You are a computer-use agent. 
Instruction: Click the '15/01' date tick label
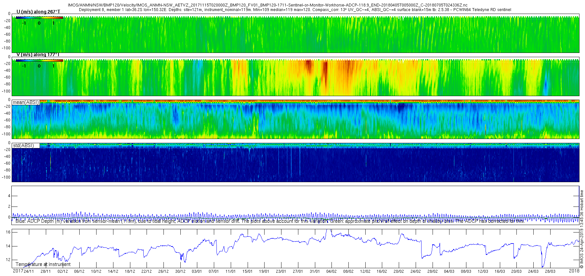[x=247, y=271]
